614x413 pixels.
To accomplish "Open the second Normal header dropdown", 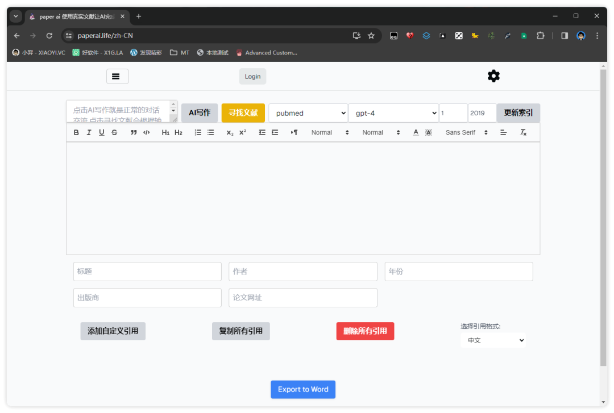I will (x=380, y=132).
